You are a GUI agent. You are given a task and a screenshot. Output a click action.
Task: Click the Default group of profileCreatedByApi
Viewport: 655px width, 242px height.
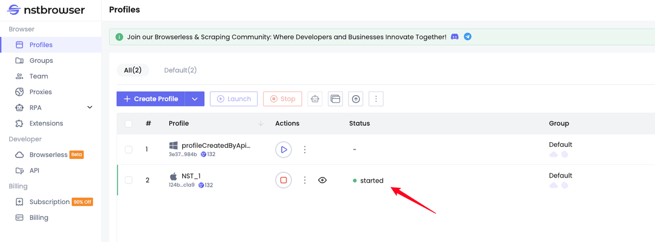click(x=561, y=145)
